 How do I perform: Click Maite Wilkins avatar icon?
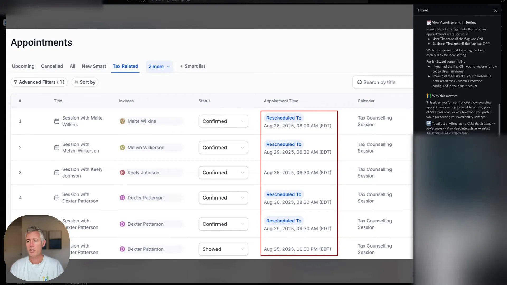[122, 121]
